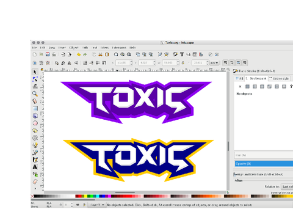Viewport: 293px width, 220px height.
Task: Open the Layer 1 dropdown in status bar
Action: (x=97, y=205)
